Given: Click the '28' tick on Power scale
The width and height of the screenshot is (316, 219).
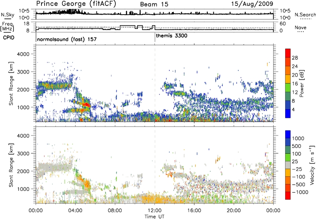Looking at the screenshot, I should click(x=295, y=58).
